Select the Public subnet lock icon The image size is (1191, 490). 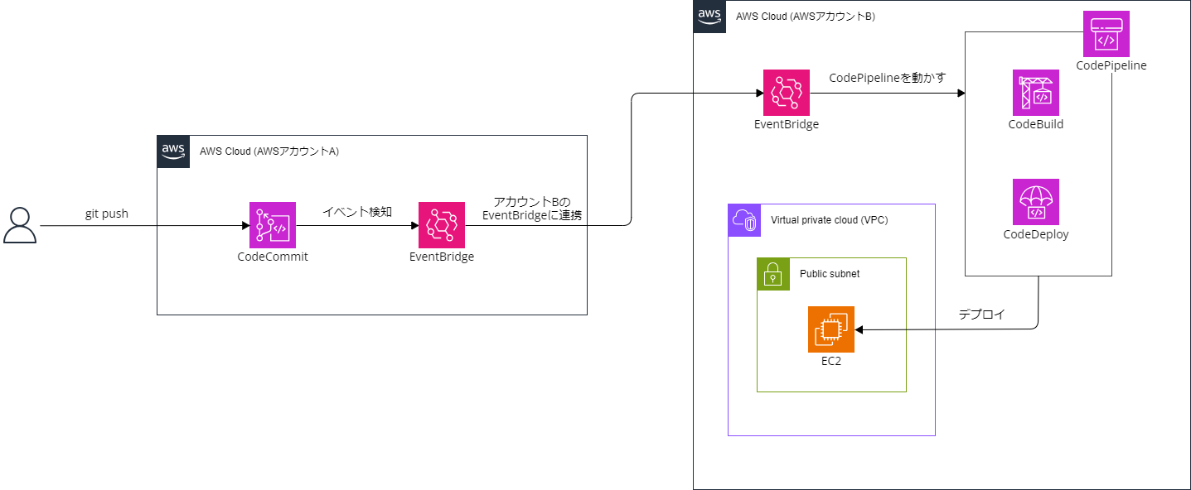coord(772,274)
